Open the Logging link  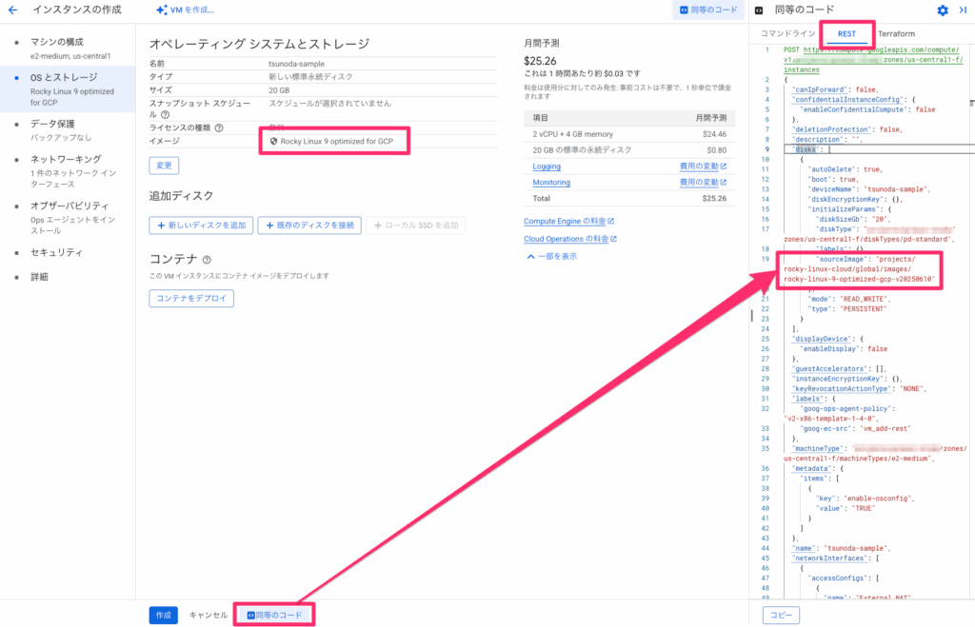point(546,167)
